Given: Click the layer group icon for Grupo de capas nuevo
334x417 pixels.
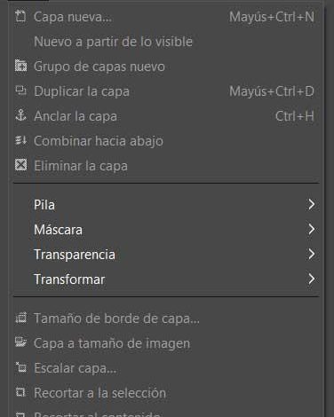Looking at the screenshot, I should (x=20, y=66).
